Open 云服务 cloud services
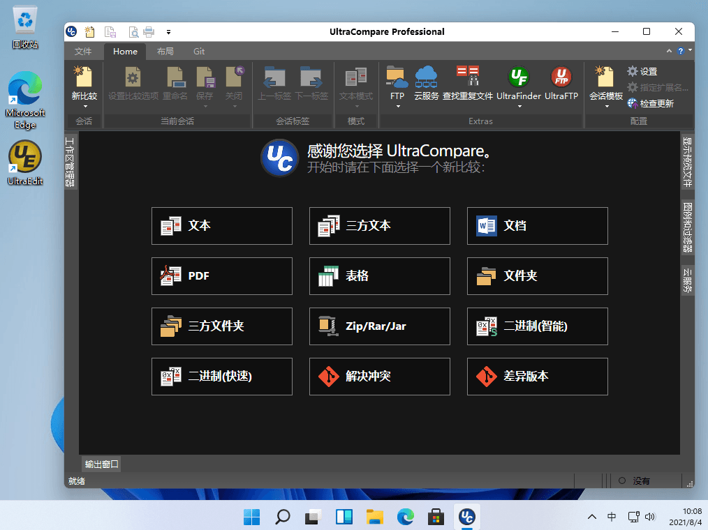708x530 pixels. (426, 84)
